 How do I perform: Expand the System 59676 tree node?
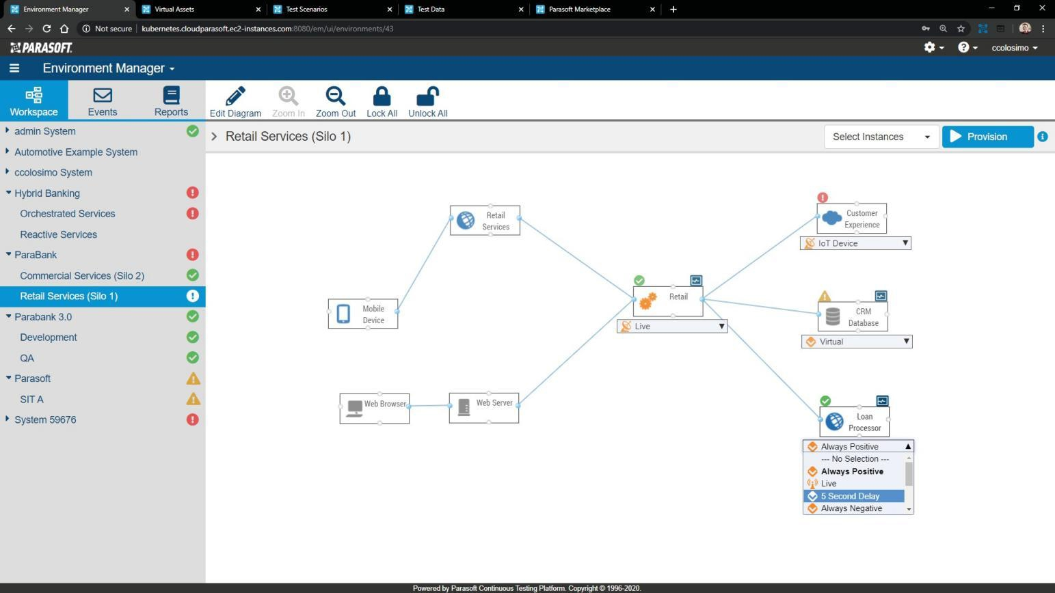8,419
